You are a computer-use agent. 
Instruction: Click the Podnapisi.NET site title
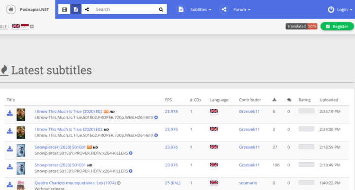click(x=35, y=9)
